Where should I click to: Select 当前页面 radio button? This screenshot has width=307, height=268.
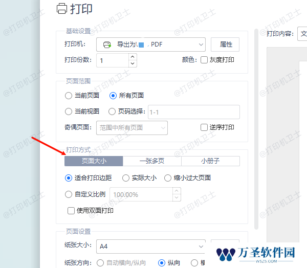[x=69, y=96]
